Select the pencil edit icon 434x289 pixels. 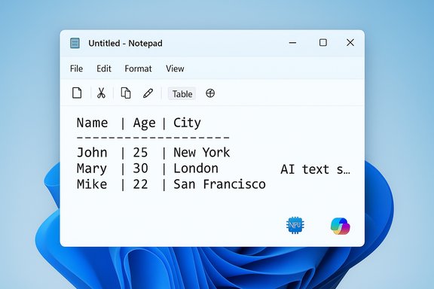click(148, 93)
